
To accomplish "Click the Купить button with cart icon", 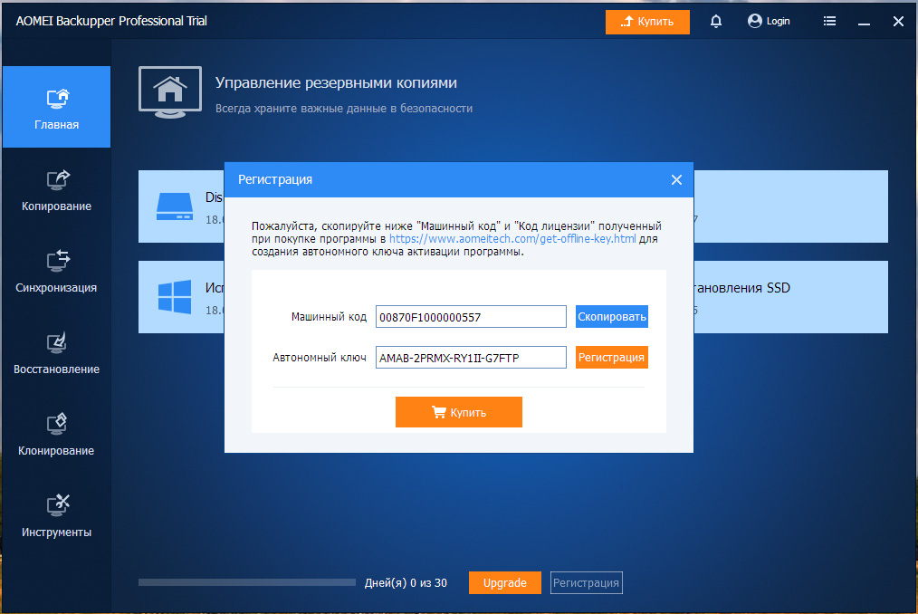I will tap(458, 412).
